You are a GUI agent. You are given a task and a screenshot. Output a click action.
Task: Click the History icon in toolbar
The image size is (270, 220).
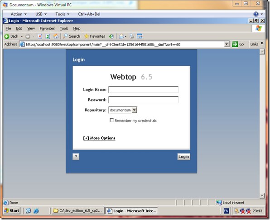click(x=111, y=36)
